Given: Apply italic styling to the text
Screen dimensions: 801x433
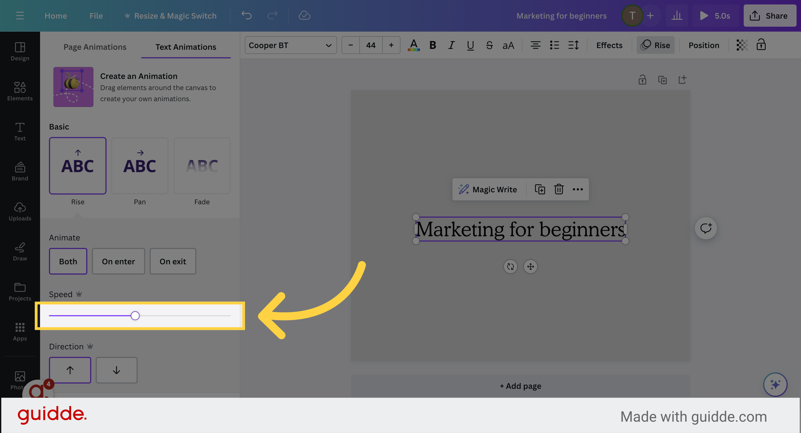Looking at the screenshot, I should click(451, 45).
